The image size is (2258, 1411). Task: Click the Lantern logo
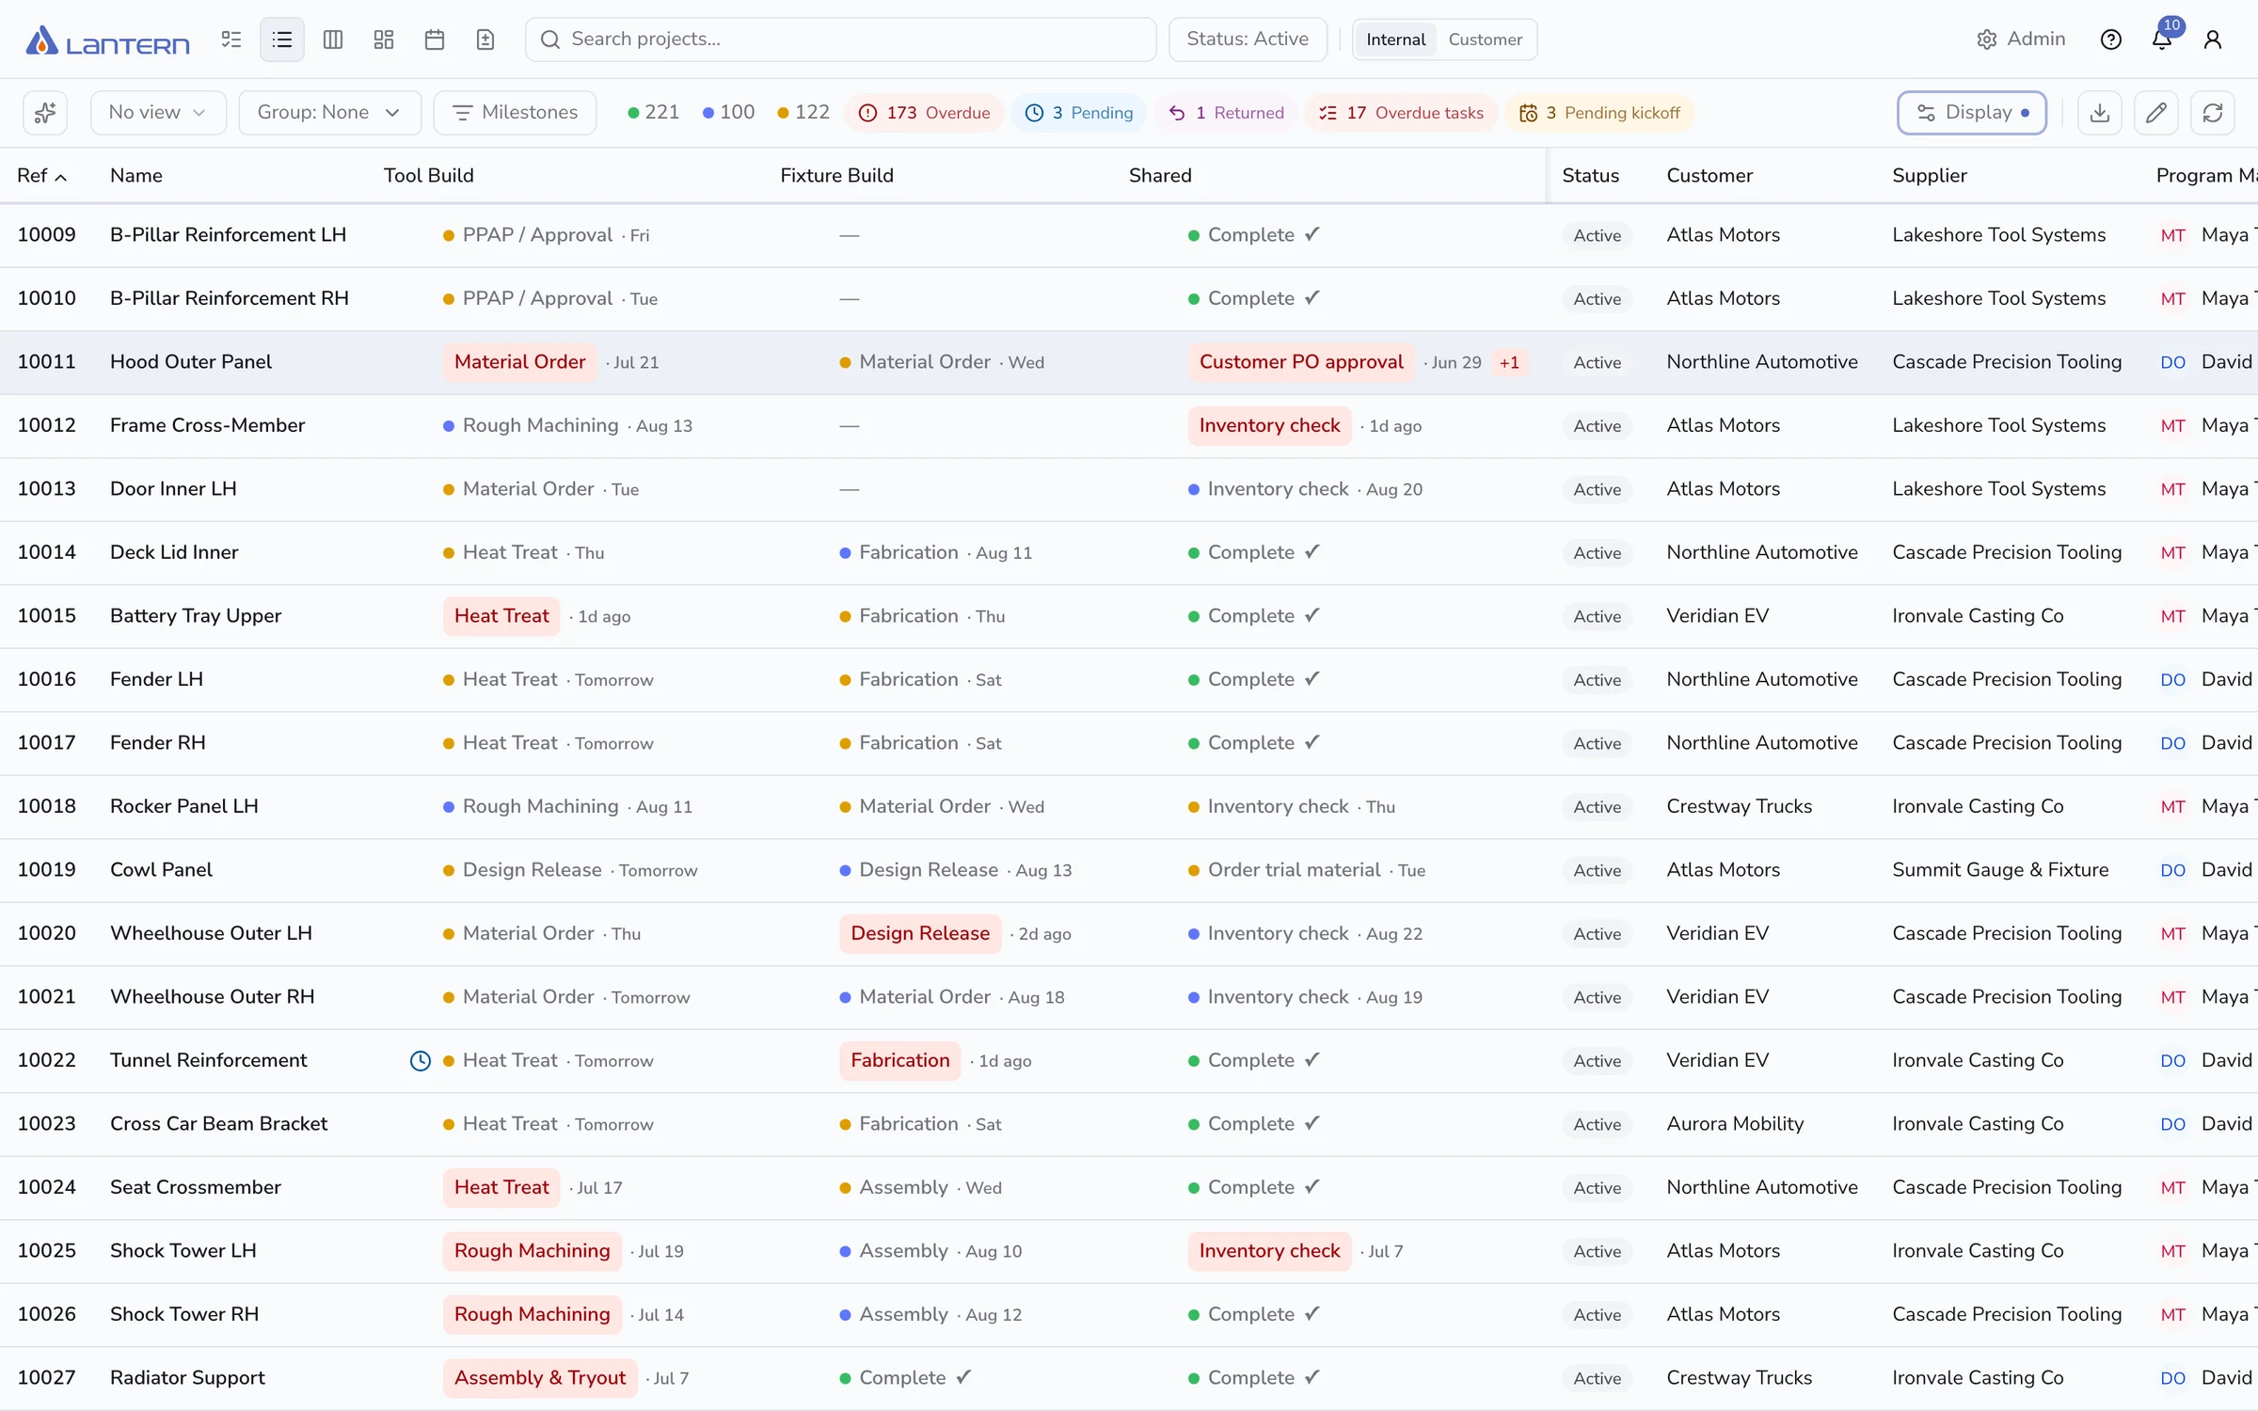tap(107, 40)
